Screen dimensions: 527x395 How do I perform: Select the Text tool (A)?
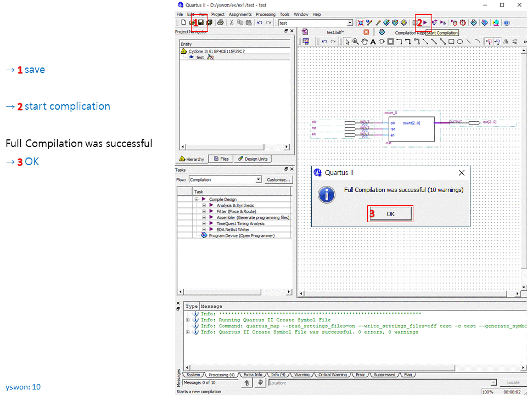pyautogui.click(x=373, y=42)
